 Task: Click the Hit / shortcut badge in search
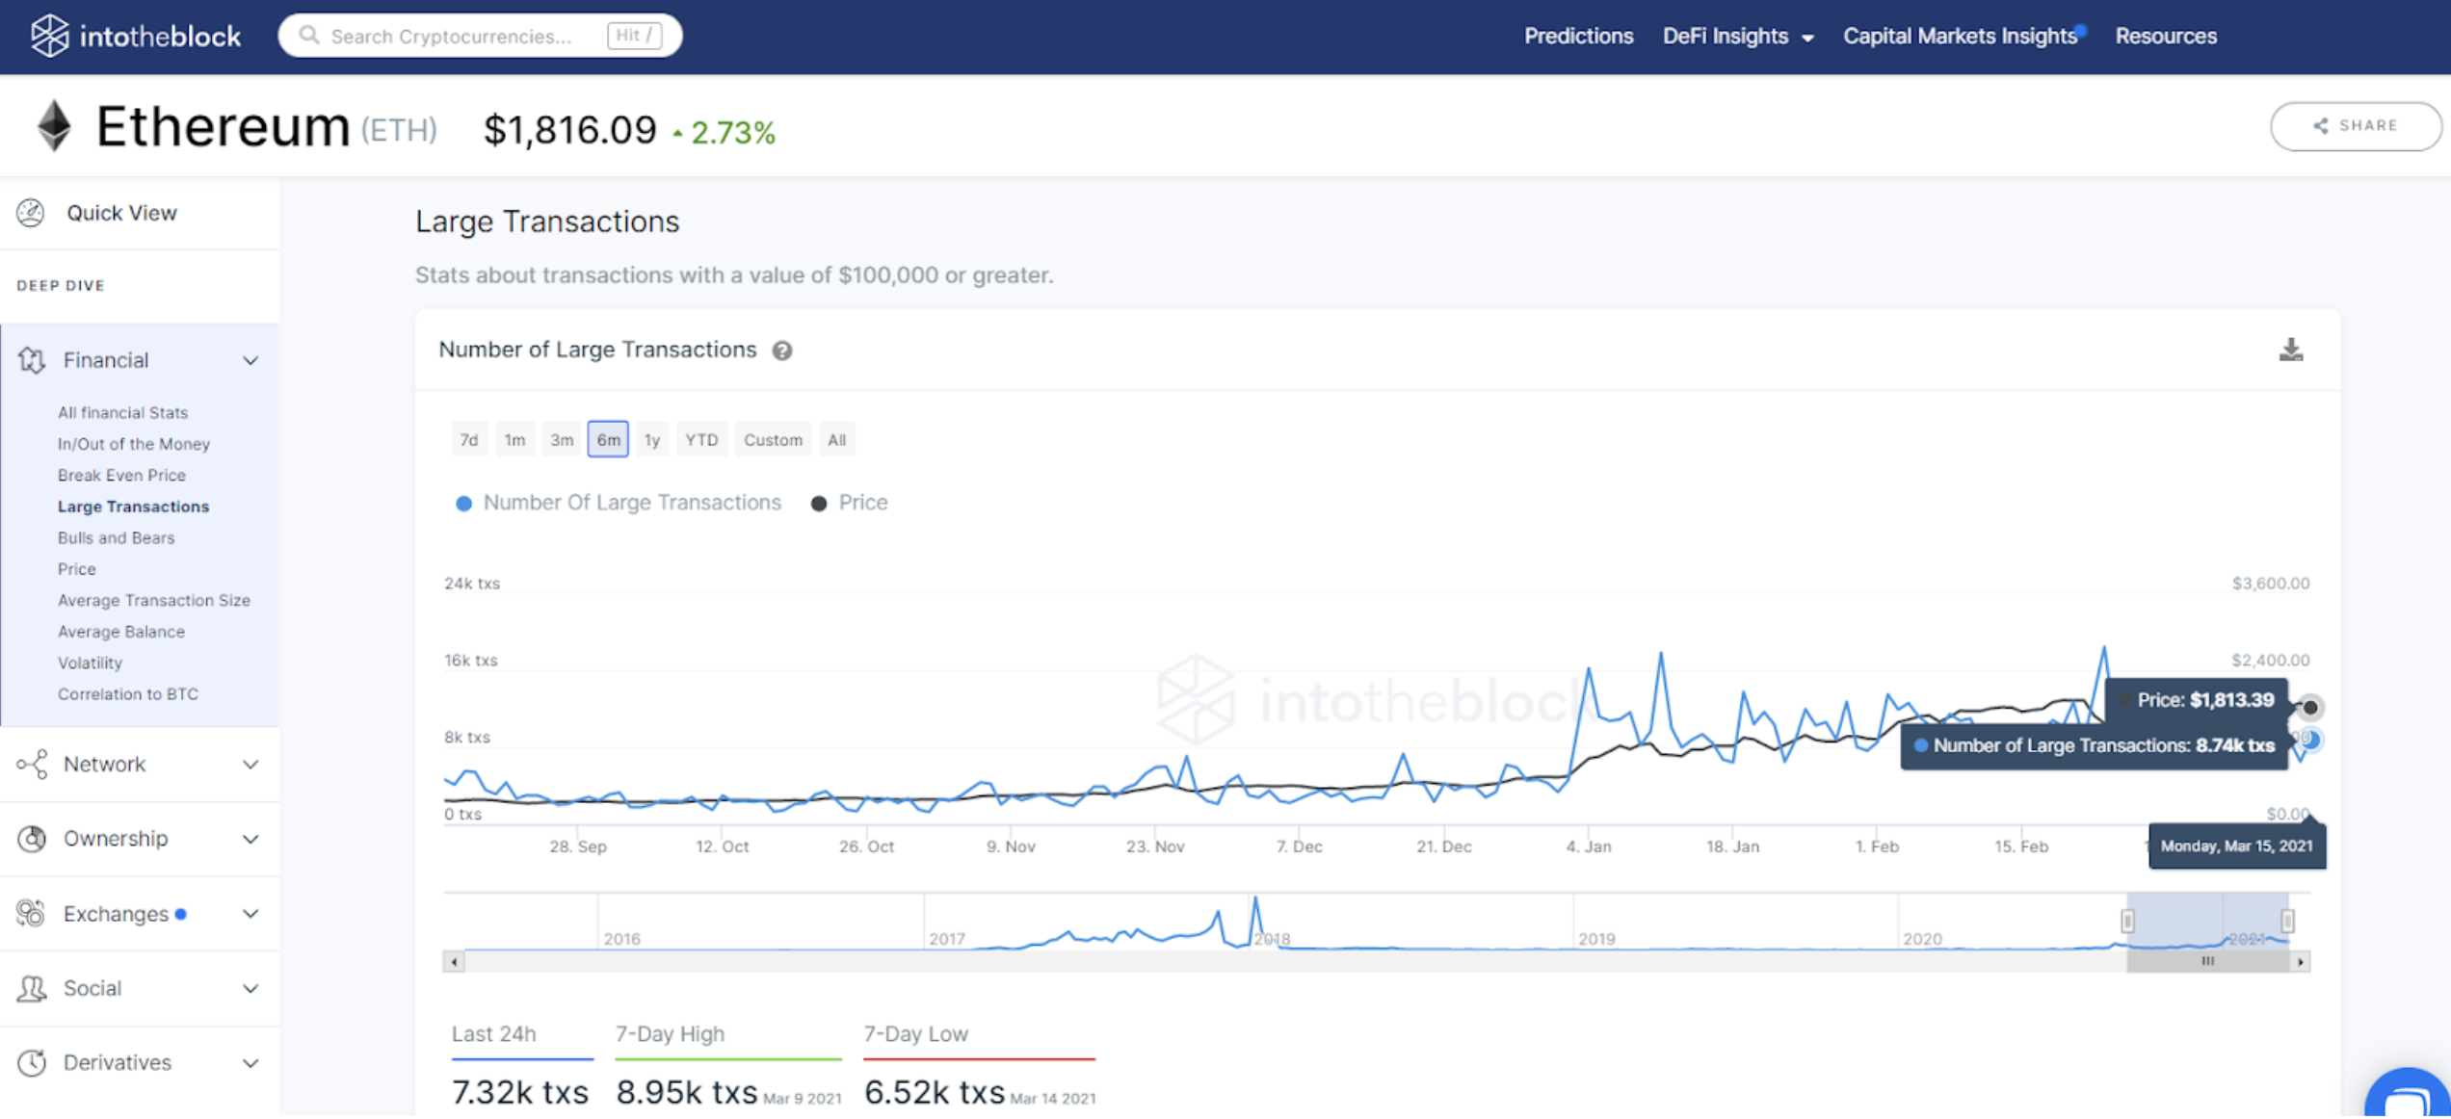634,36
